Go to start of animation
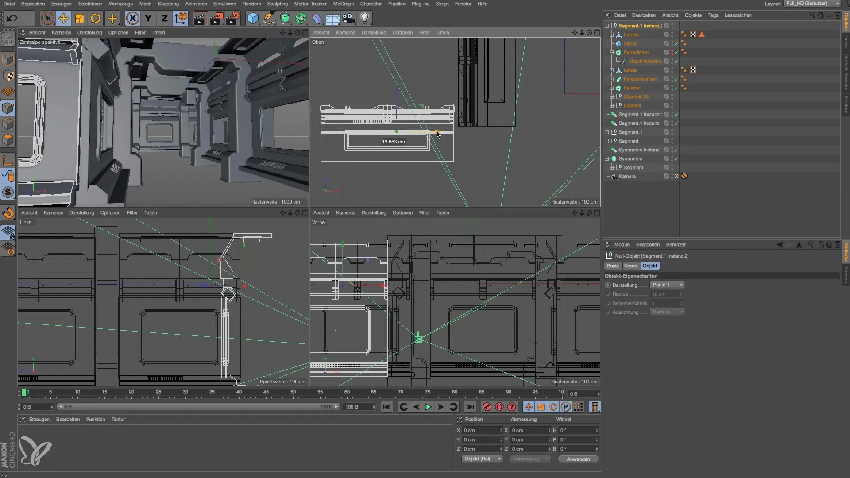This screenshot has width=850, height=478. tap(387, 407)
